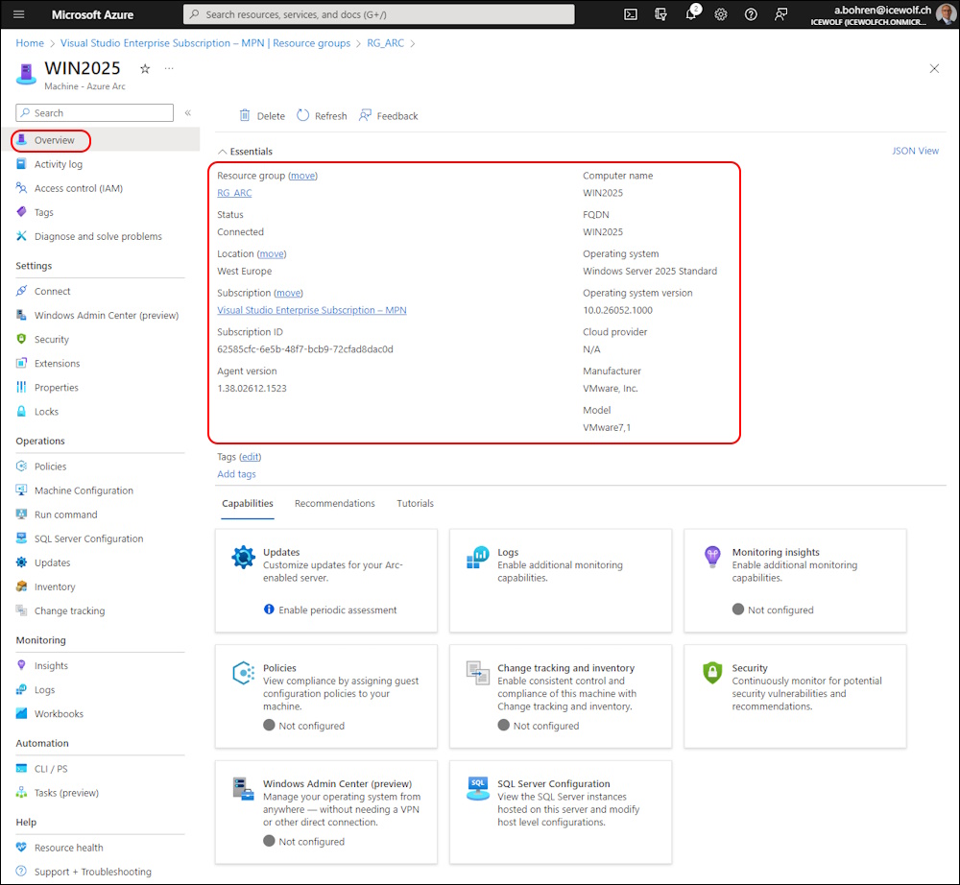Open the Monitoring insights capability card
The width and height of the screenshot is (960, 885).
coord(795,580)
